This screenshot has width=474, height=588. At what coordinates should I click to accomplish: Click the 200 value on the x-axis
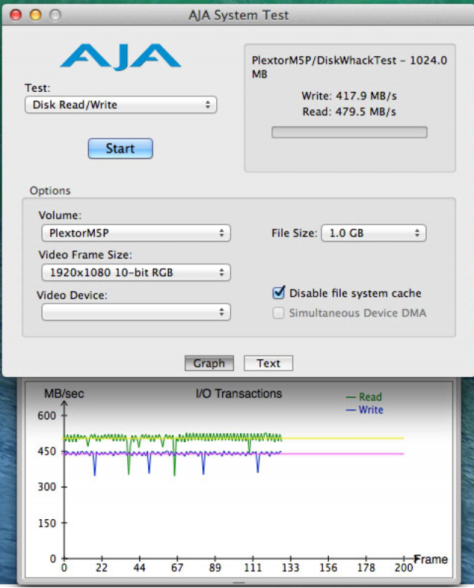pyautogui.click(x=404, y=568)
